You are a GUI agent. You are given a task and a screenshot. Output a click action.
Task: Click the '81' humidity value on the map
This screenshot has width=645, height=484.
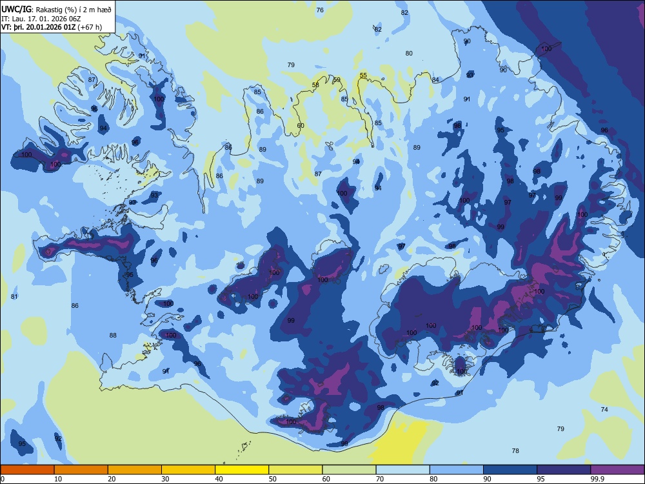(x=14, y=297)
